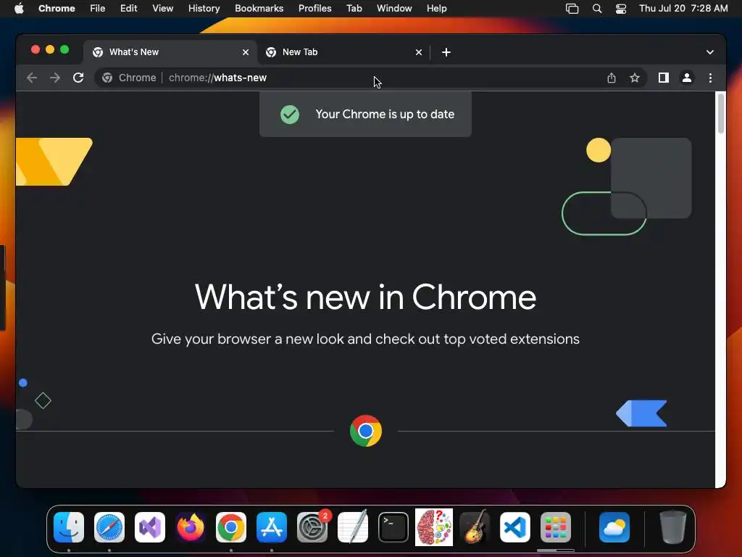Open the Help menu
This screenshot has height=557, width=742.
[x=436, y=8]
